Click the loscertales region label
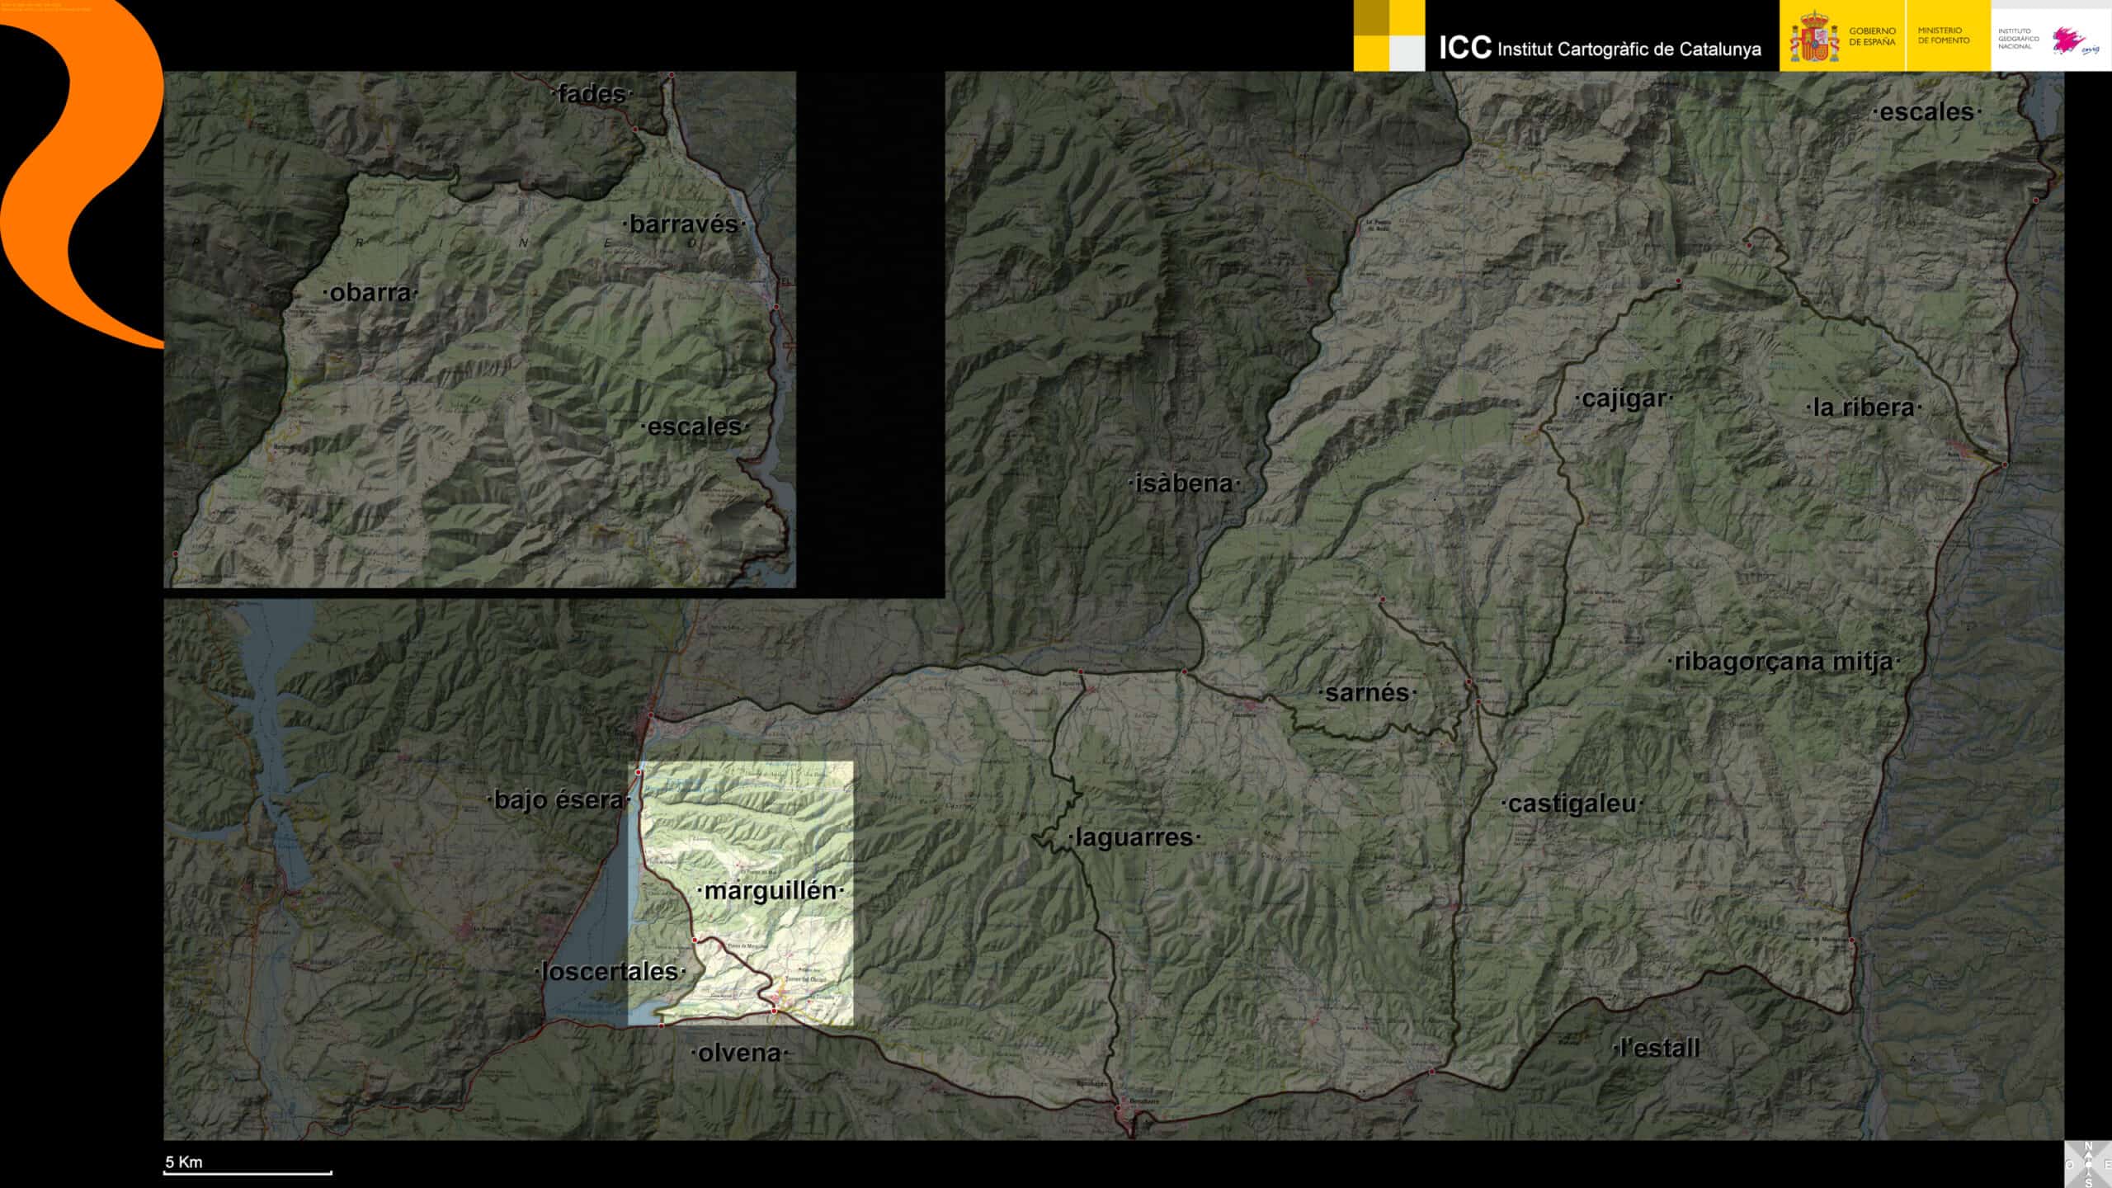 610,971
